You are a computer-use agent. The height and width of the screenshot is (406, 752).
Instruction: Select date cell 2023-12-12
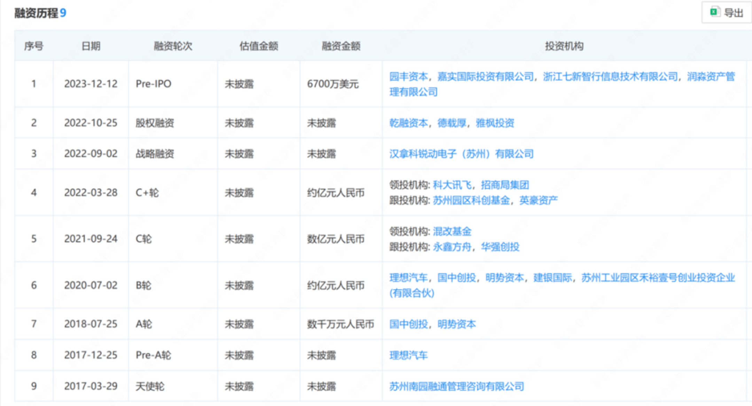click(91, 84)
